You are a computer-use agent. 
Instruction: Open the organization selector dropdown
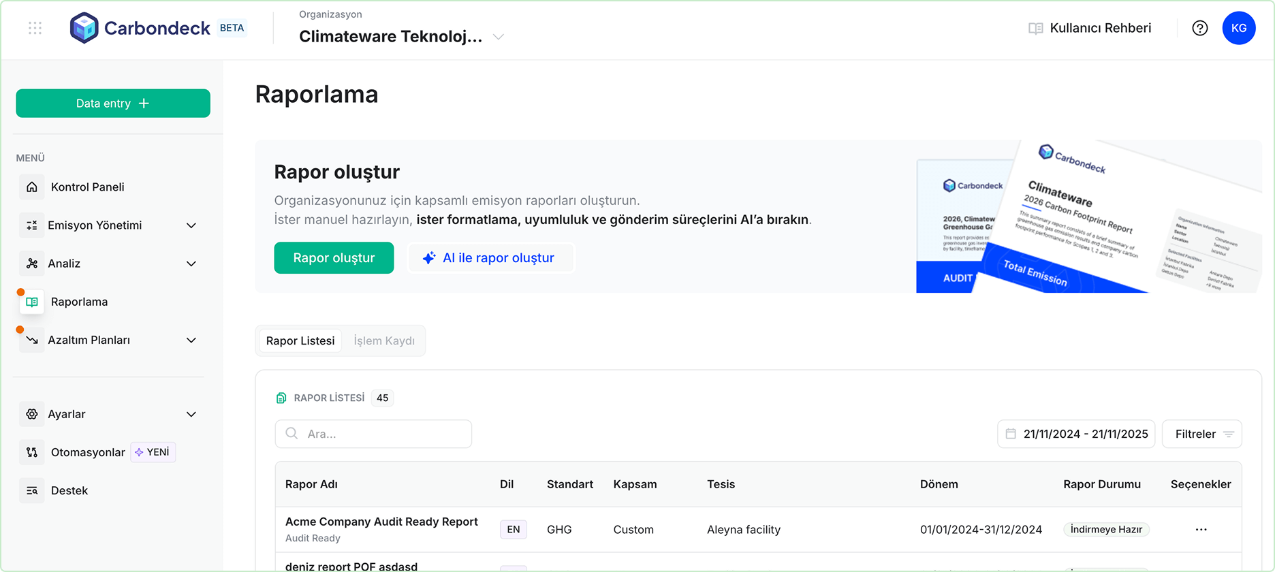coord(498,37)
